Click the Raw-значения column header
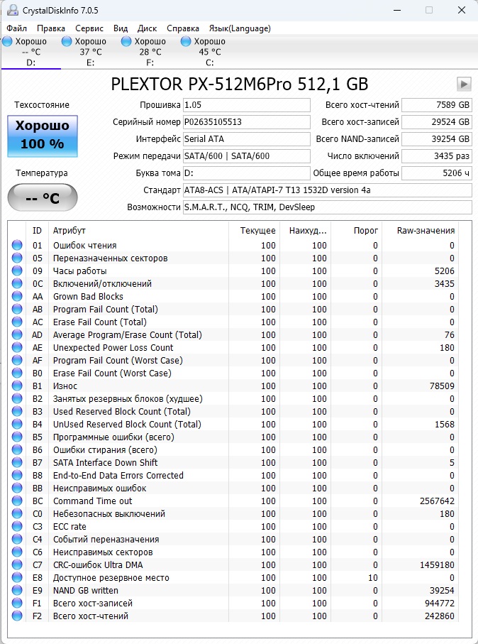This screenshot has width=478, height=644. (x=421, y=231)
